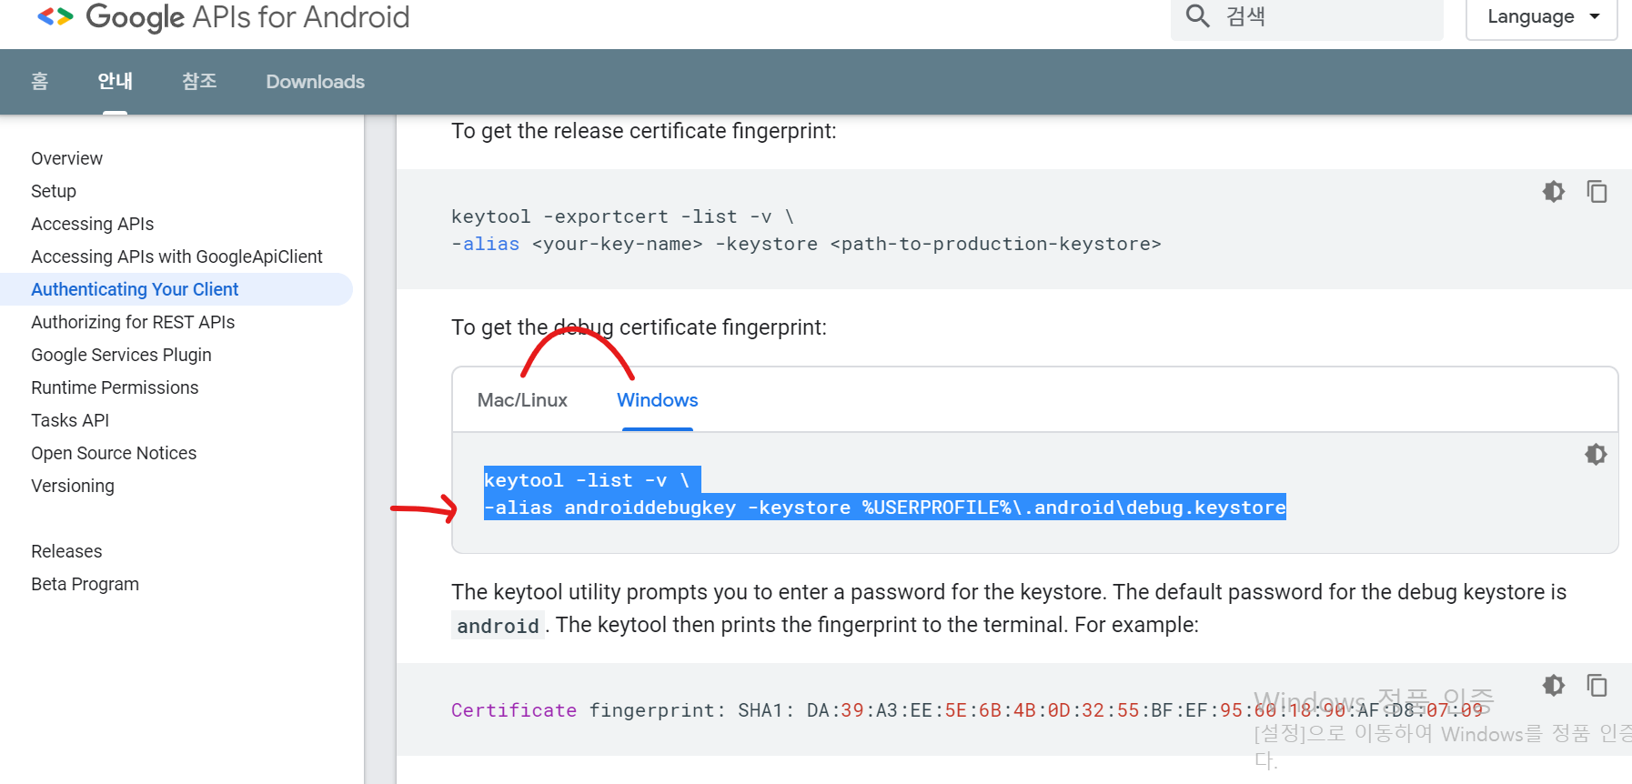This screenshot has height=784, width=1632.
Task: Click the Google APIs for Android title
Action: click(x=247, y=17)
